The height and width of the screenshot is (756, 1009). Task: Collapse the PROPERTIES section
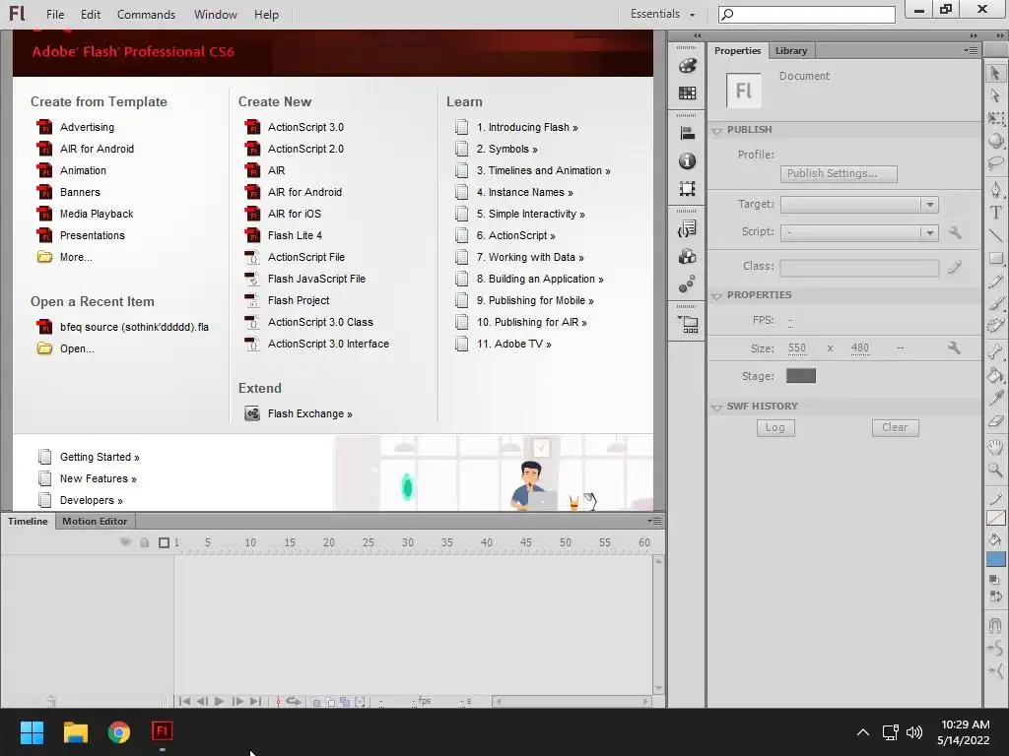coord(717,295)
